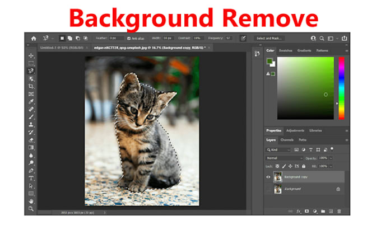Open the Layers panel menu

(347, 140)
